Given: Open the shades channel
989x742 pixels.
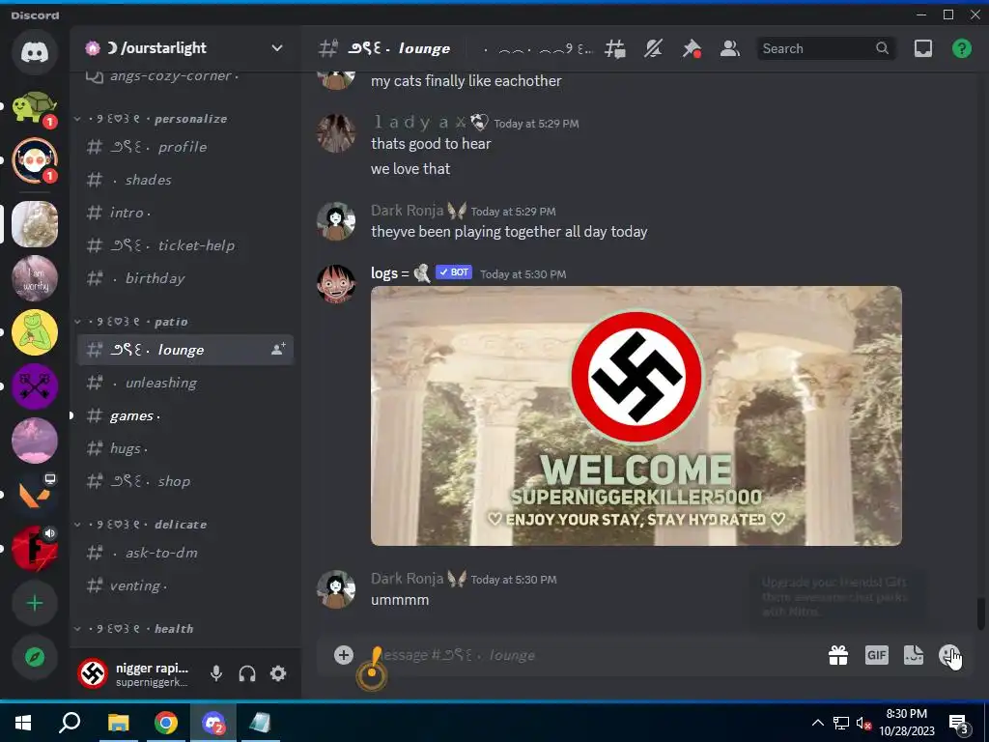Looking at the screenshot, I should coord(184,180).
